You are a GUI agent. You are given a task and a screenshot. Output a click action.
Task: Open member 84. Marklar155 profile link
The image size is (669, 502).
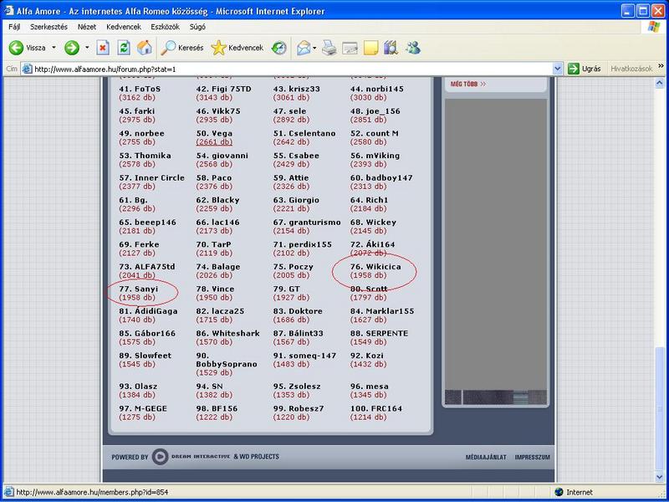point(382,310)
